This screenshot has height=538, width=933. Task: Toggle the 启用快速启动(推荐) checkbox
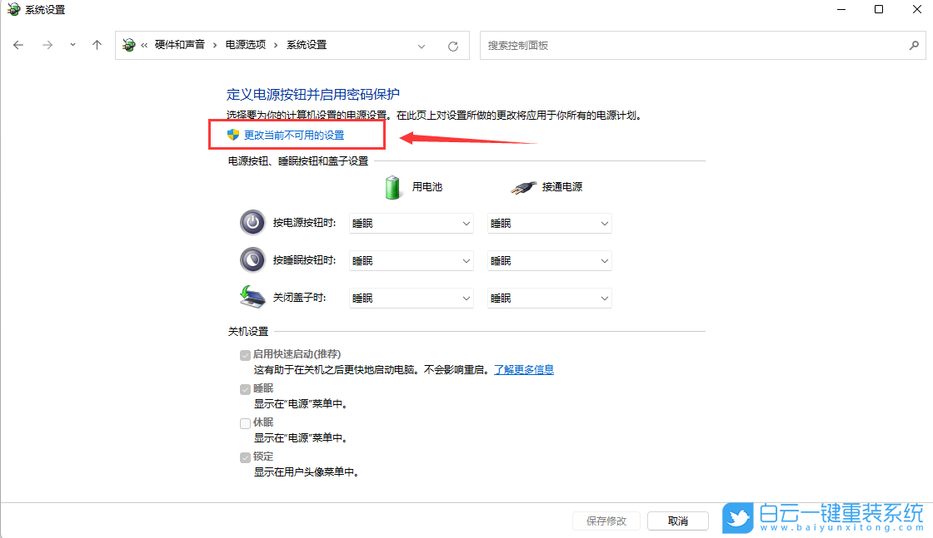point(245,354)
